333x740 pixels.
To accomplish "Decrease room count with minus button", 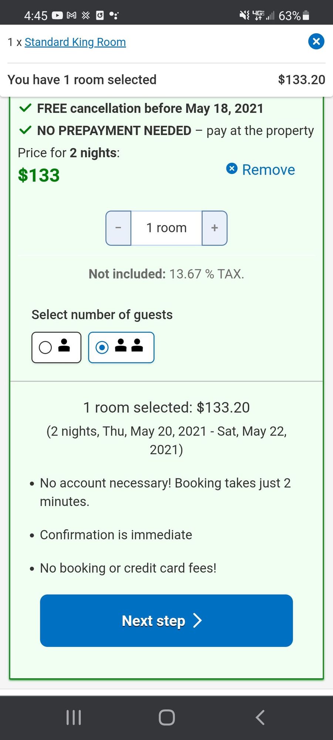I will 118,228.
